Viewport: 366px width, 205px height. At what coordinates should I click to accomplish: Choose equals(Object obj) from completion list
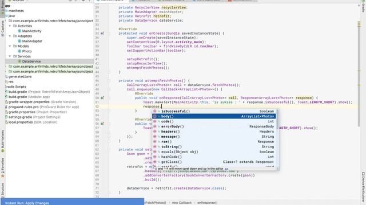pos(214,152)
